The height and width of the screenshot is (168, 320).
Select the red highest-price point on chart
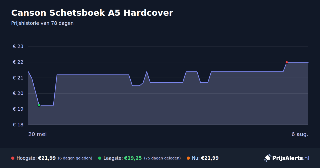(x=287, y=62)
